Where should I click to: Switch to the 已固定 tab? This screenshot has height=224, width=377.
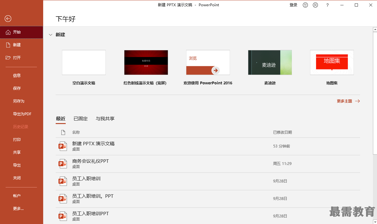pyautogui.click(x=80, y=119)
